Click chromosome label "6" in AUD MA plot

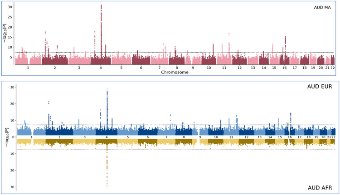tap(141, 68)
